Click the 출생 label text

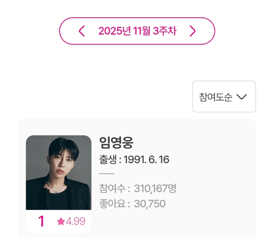point(109,160)
